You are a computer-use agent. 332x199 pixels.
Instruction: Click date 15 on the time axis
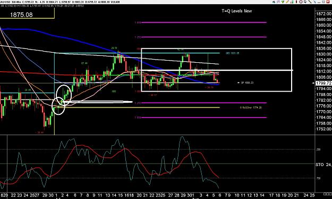tap(120, 195)
